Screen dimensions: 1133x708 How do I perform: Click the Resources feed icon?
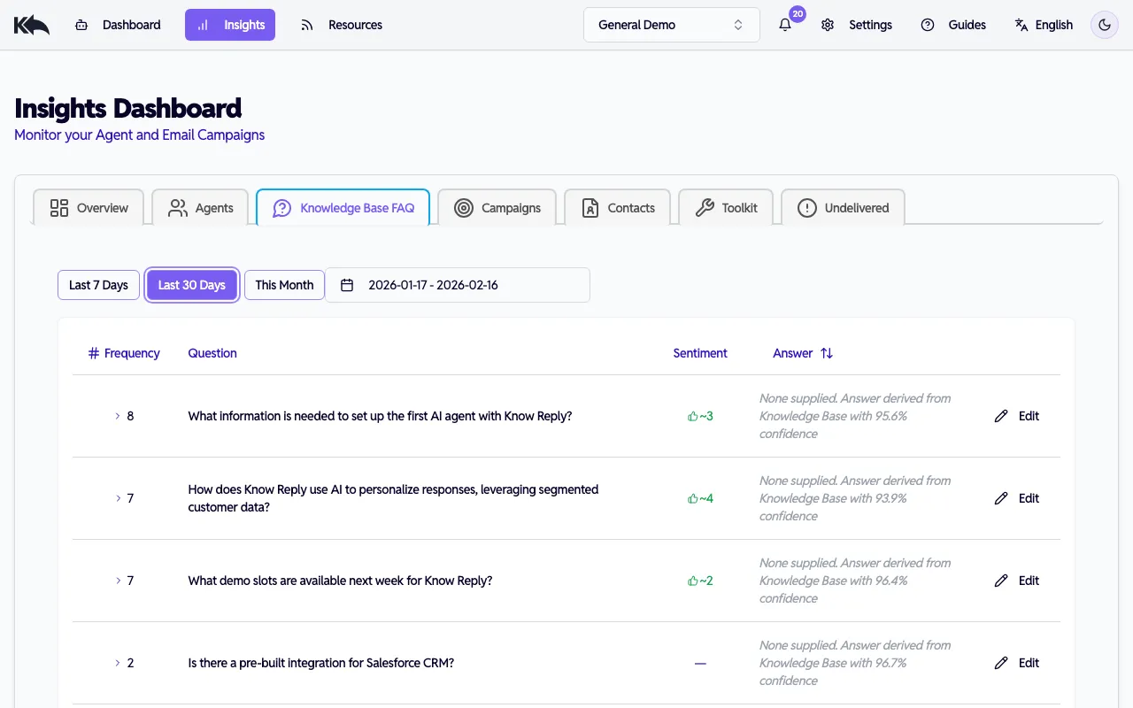pyautogui.click(x=307, y=25)
